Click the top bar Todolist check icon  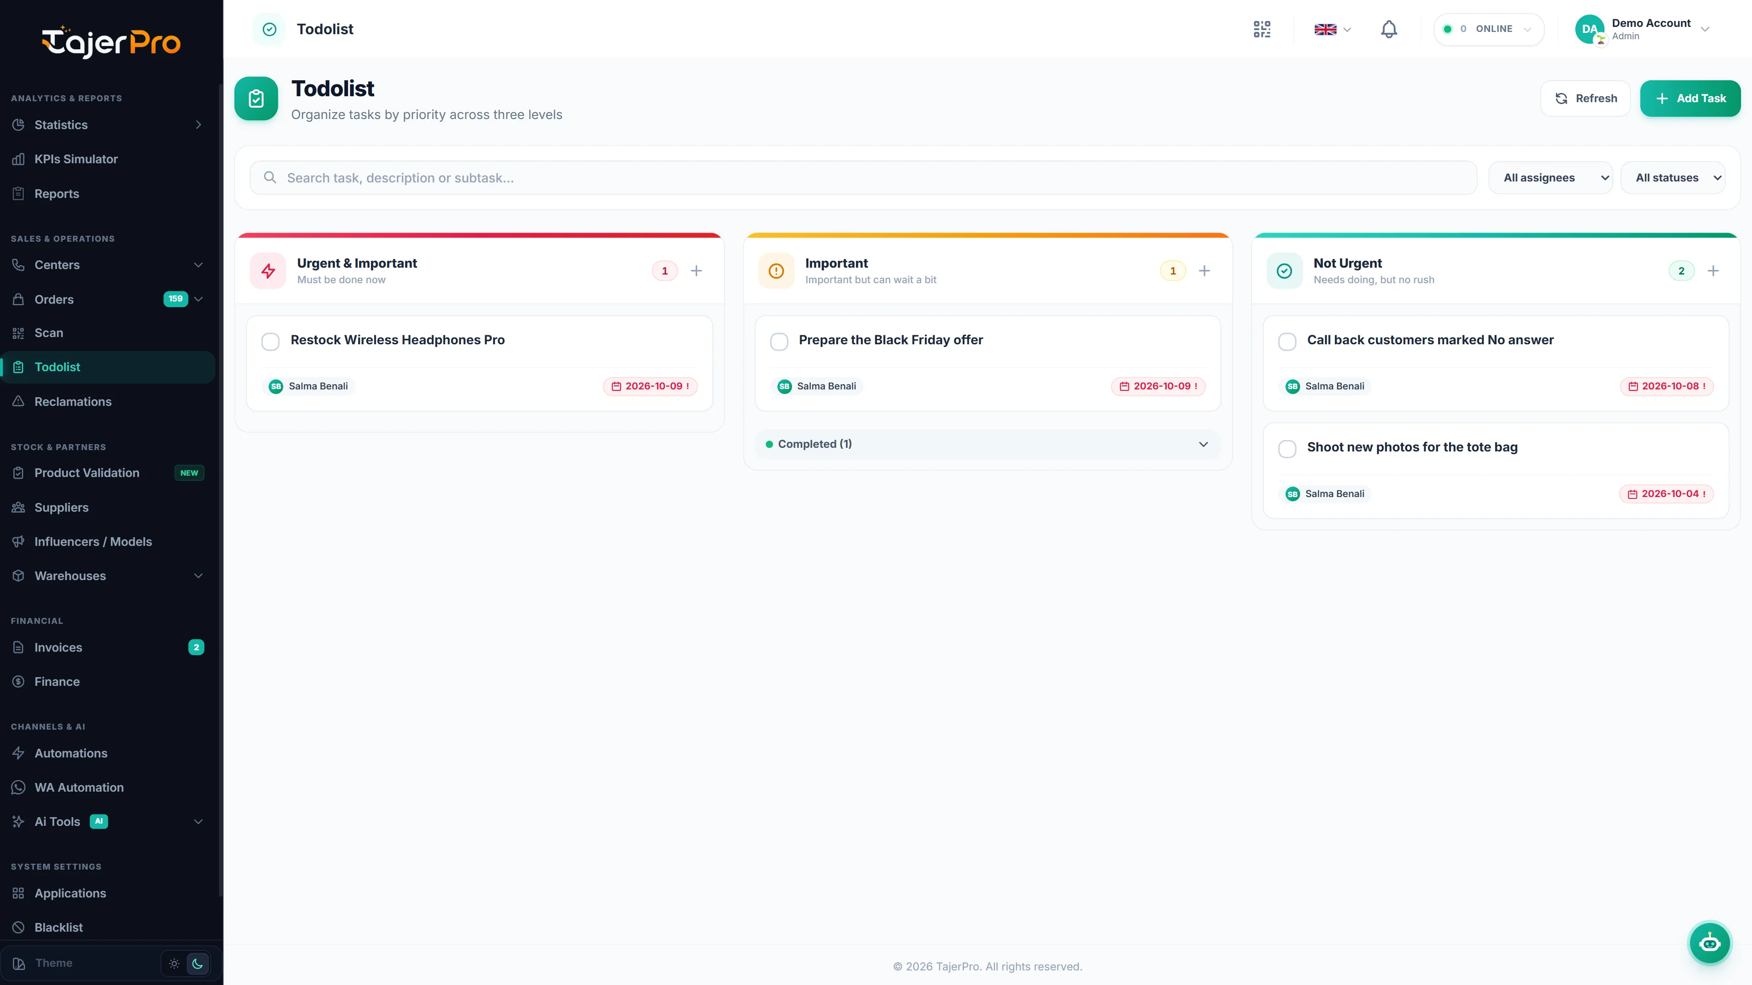click(x=269, y=29)
